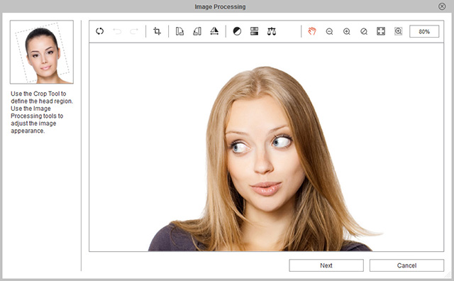Click the Reset rotate-arrows icon
This screenshot has height=281, width=454.
99,31
